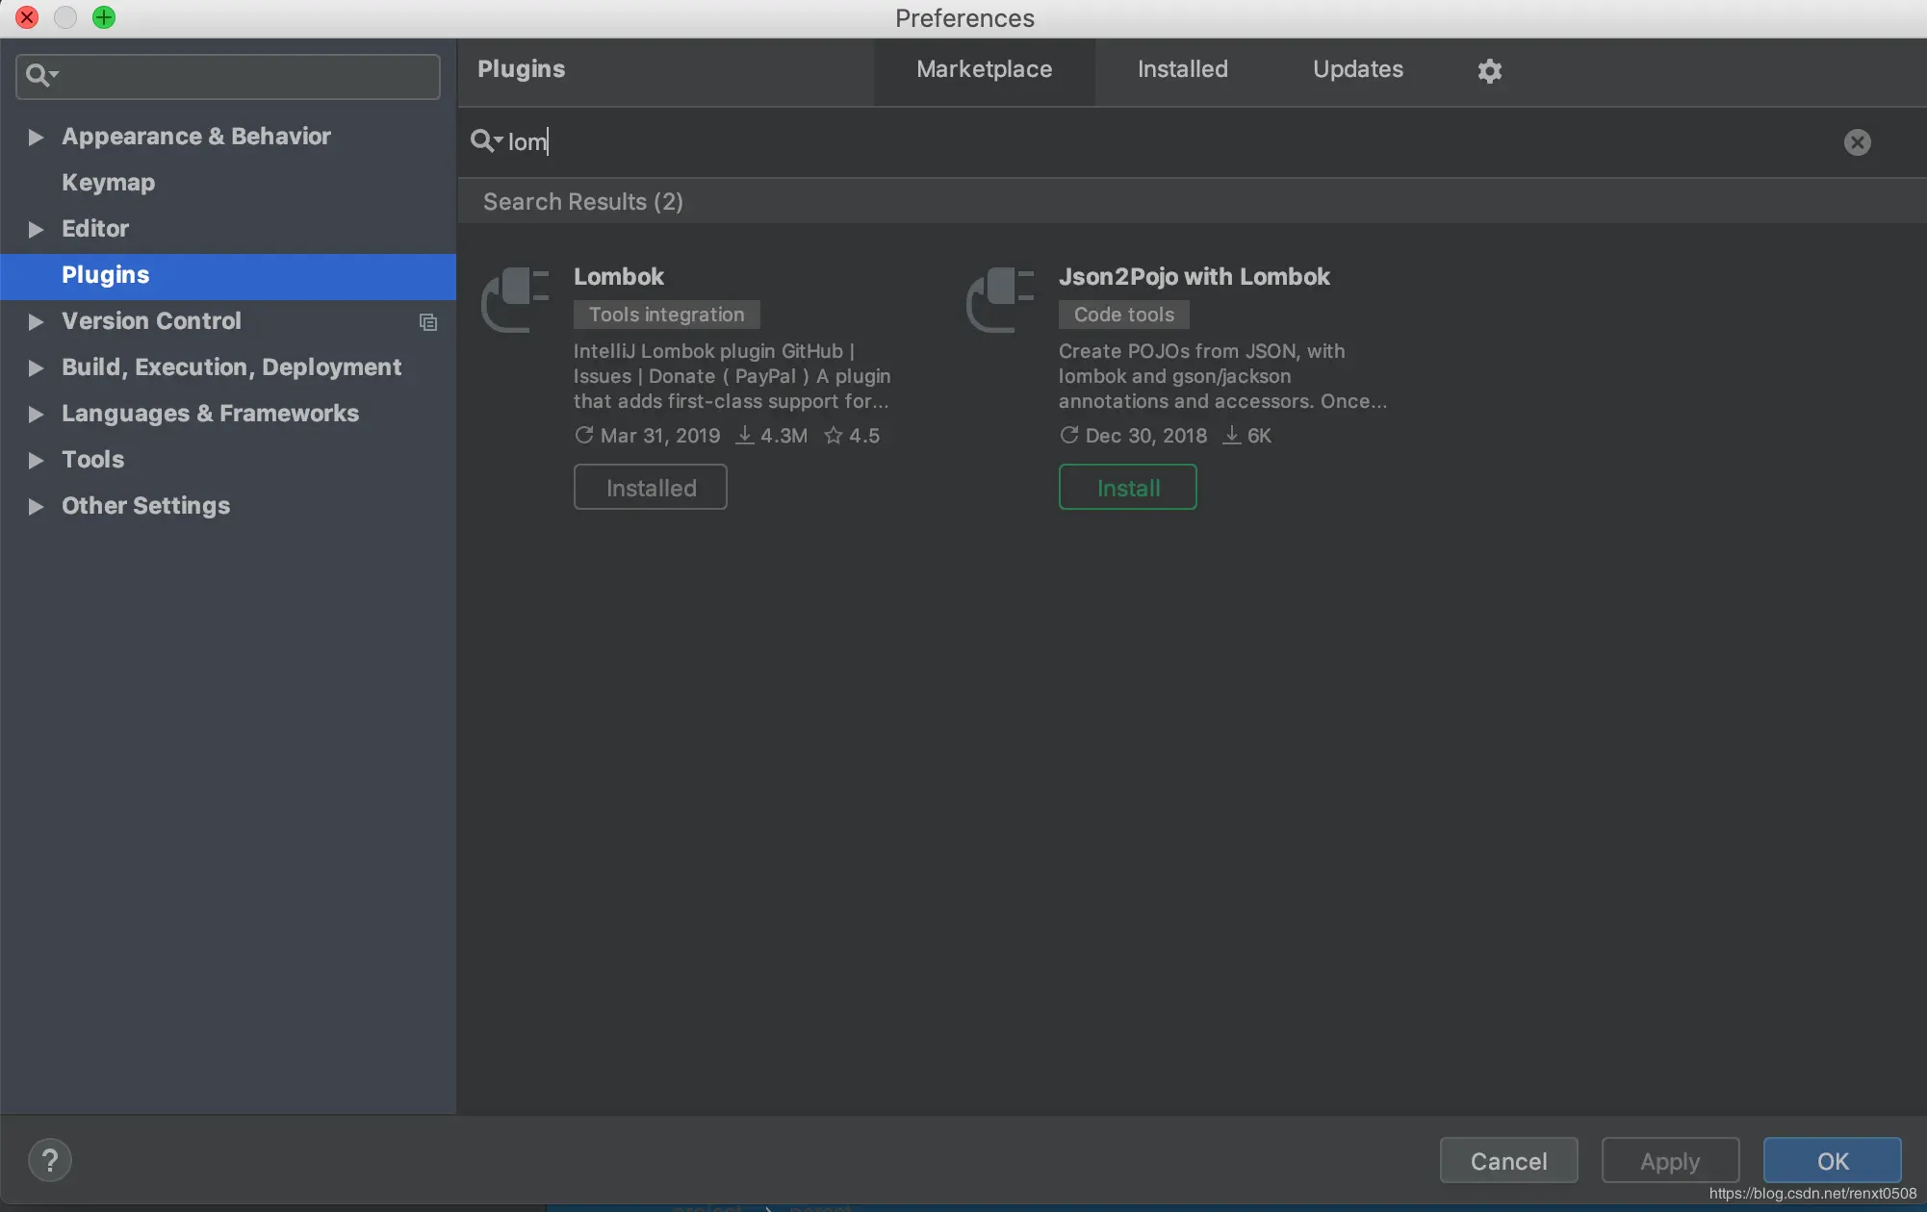Click the Json2Pojo plugin icon

1001,299
